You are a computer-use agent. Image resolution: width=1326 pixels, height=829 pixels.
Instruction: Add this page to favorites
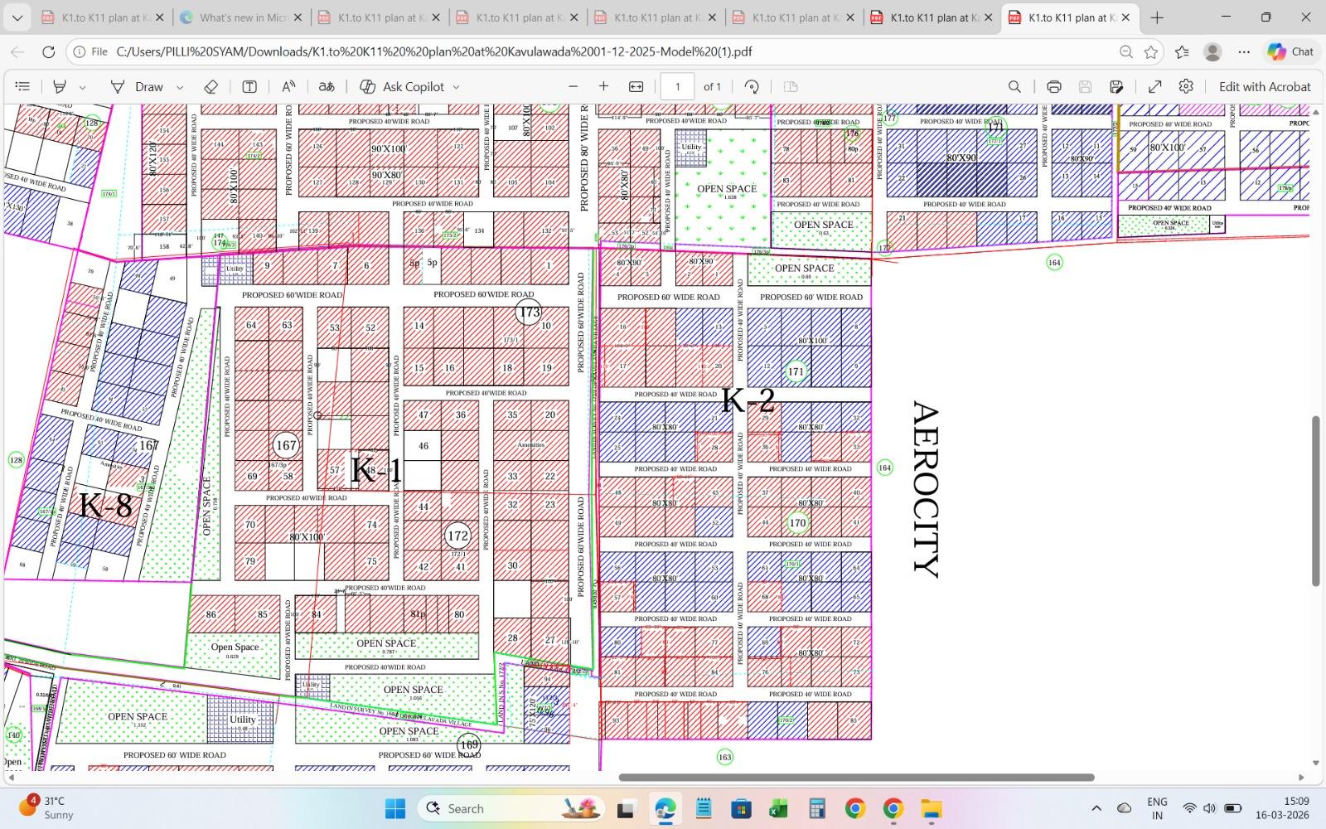point(1151,51)
